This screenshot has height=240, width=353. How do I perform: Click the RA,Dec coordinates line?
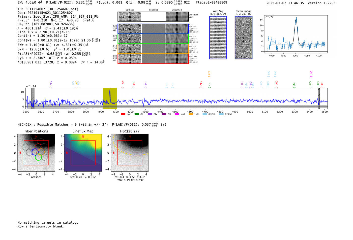coord(46,24)
